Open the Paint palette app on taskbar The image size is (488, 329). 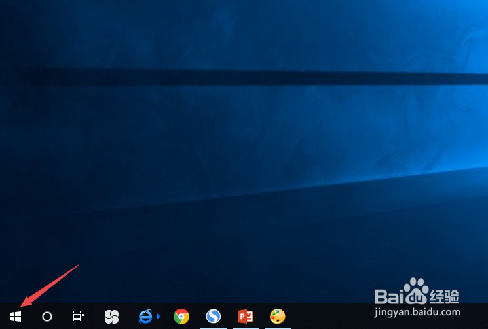click(x=277, y=317)
